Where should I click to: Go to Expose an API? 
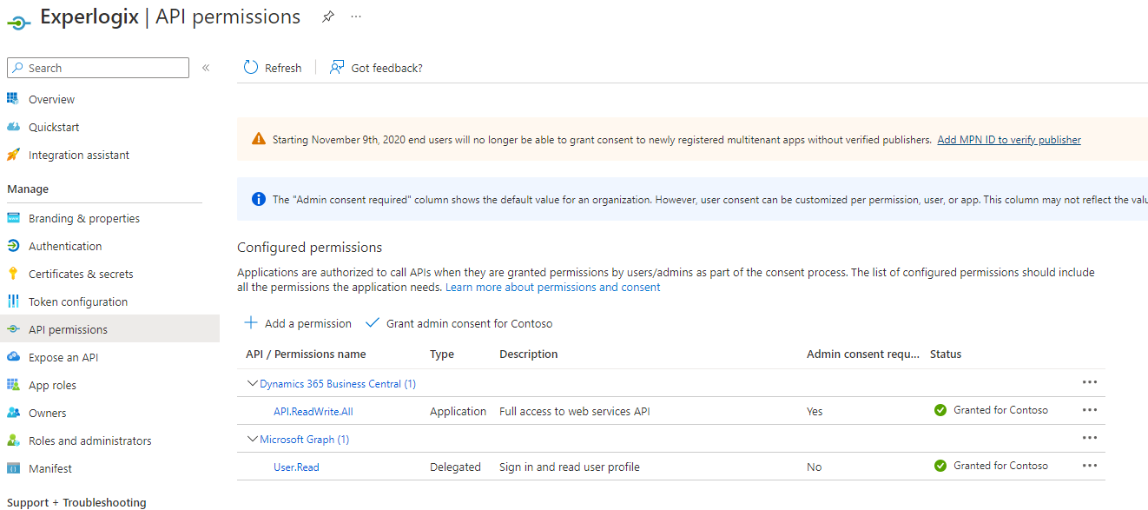(63, 357)
